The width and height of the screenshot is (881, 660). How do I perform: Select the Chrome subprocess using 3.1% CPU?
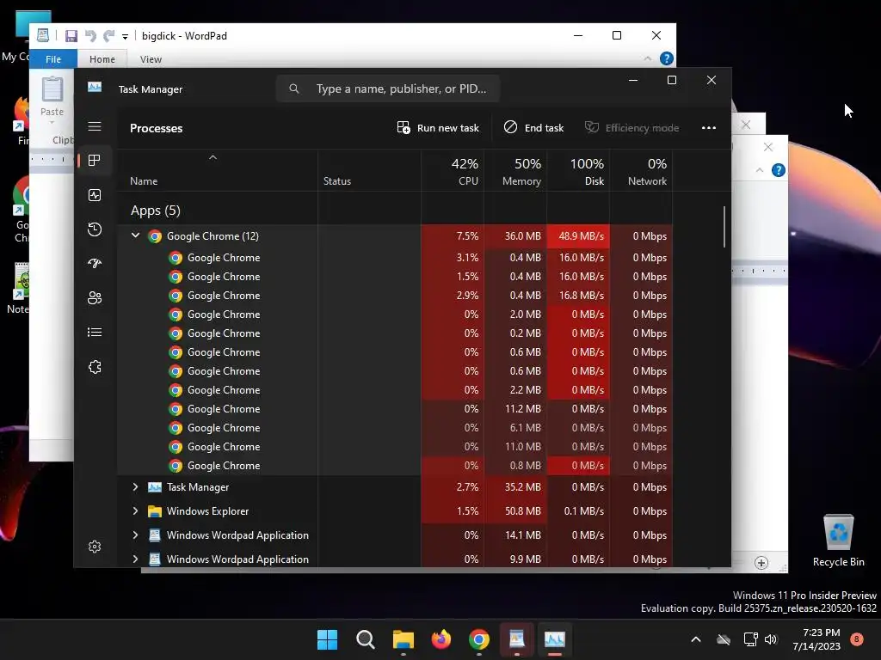[x=394, y=258]
